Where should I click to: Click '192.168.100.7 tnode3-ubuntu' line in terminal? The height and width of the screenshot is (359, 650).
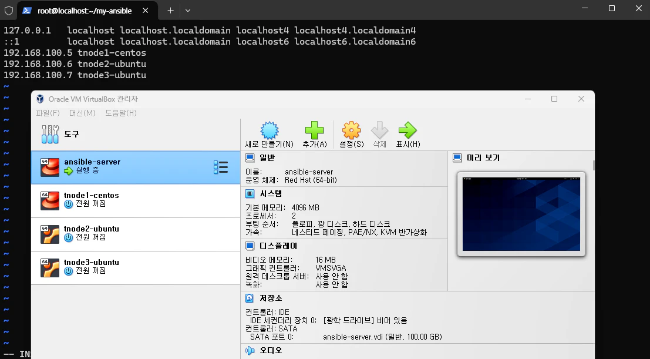(75, 75)
